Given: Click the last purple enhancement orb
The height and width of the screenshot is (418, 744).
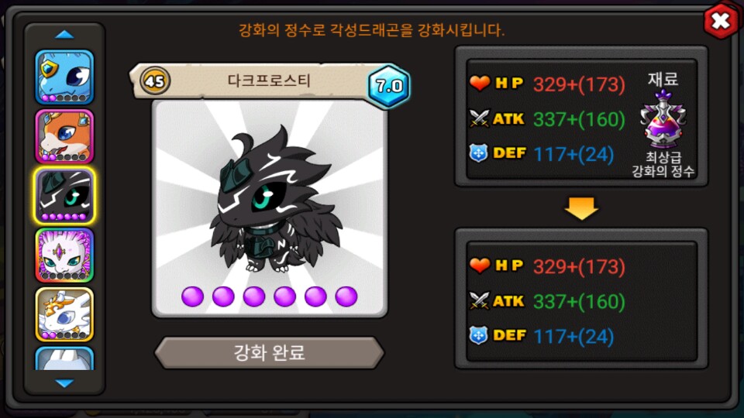Looking at the screenshot, I should pyautogui.click(x=346, y=296).
